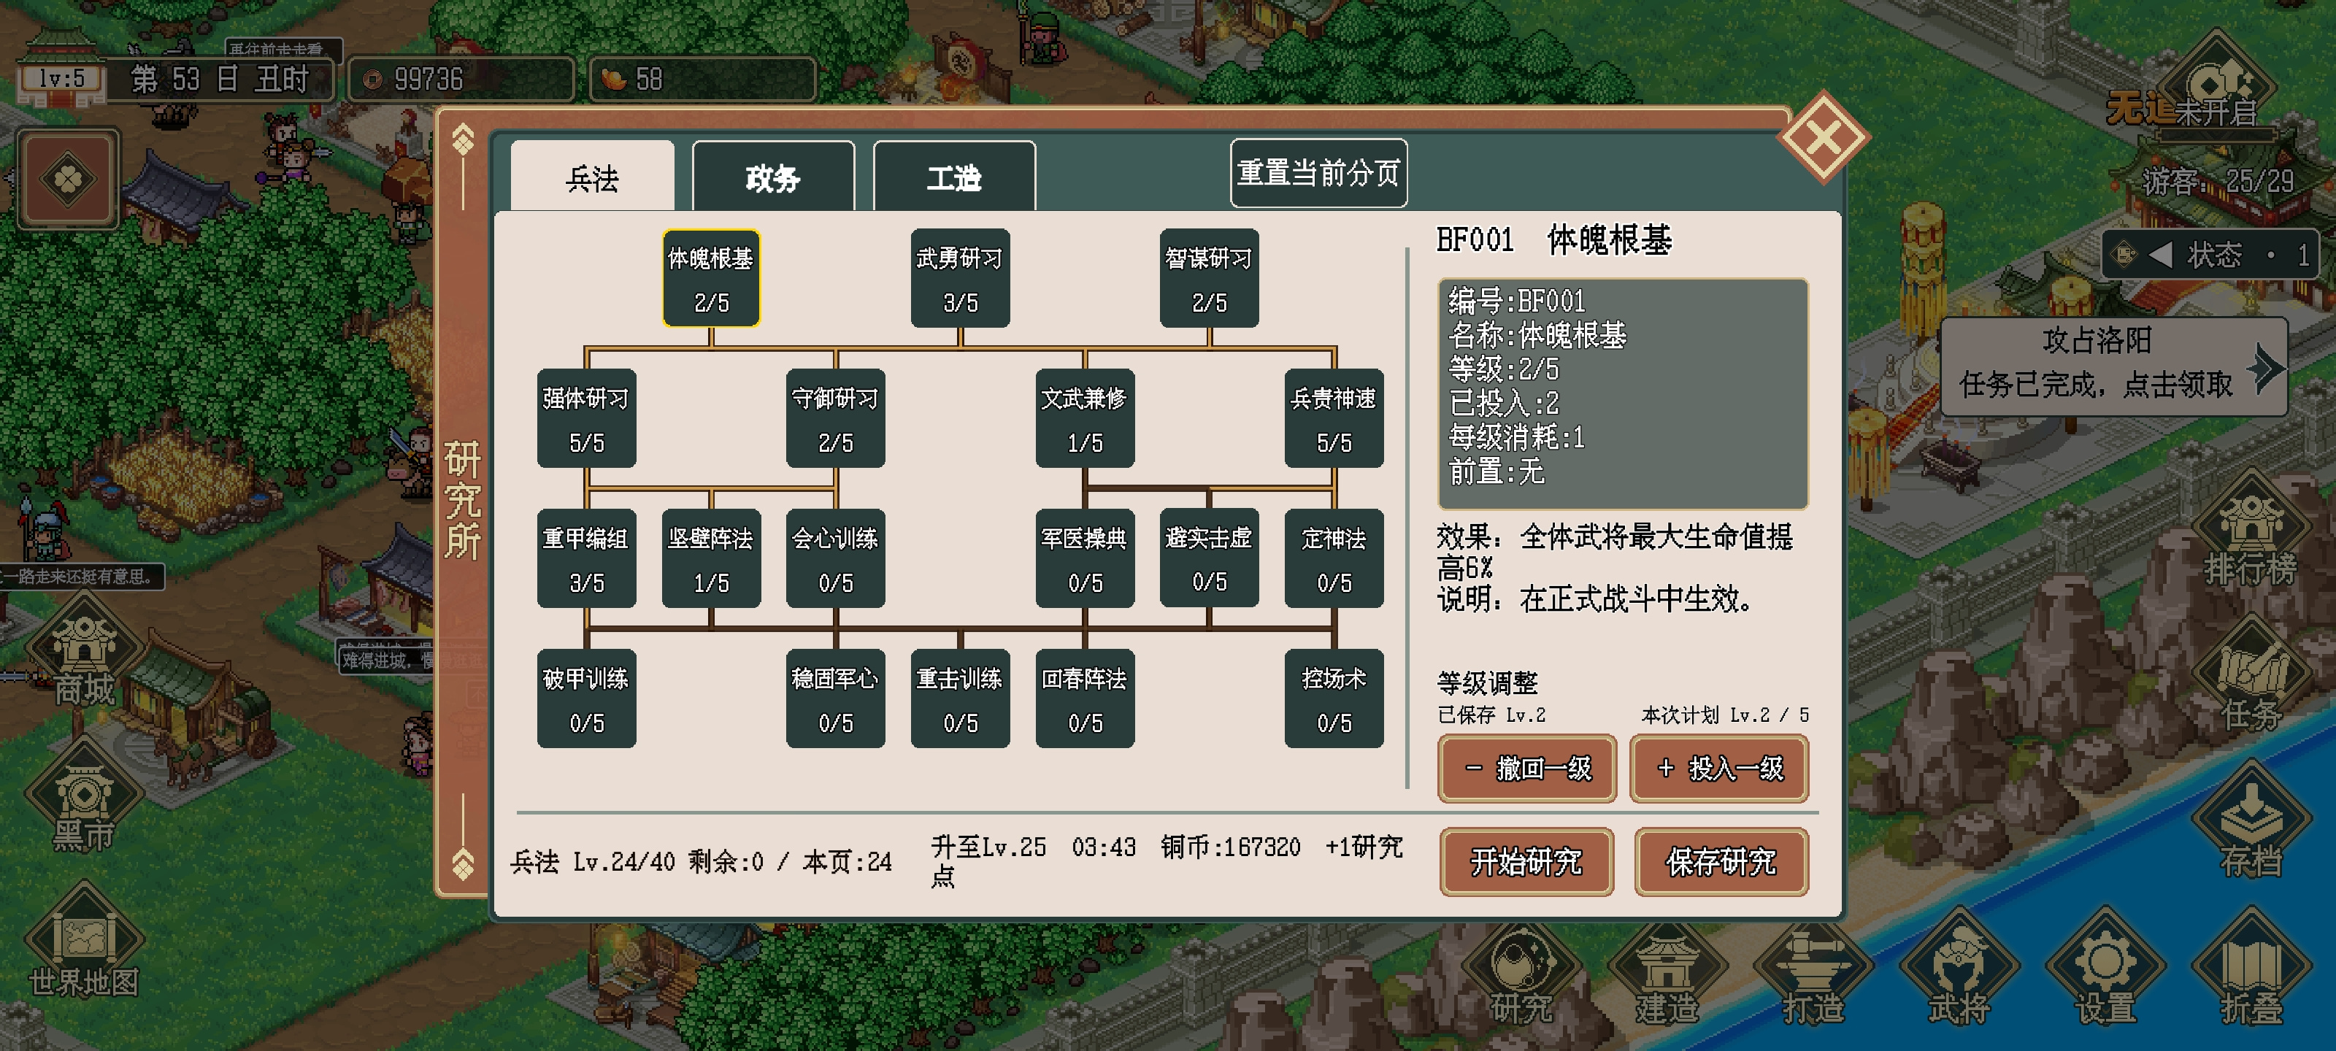Screen dimensions: 2336x1051
Task: Click 重置当前分页 reset button
Action: click(1318, 172)
